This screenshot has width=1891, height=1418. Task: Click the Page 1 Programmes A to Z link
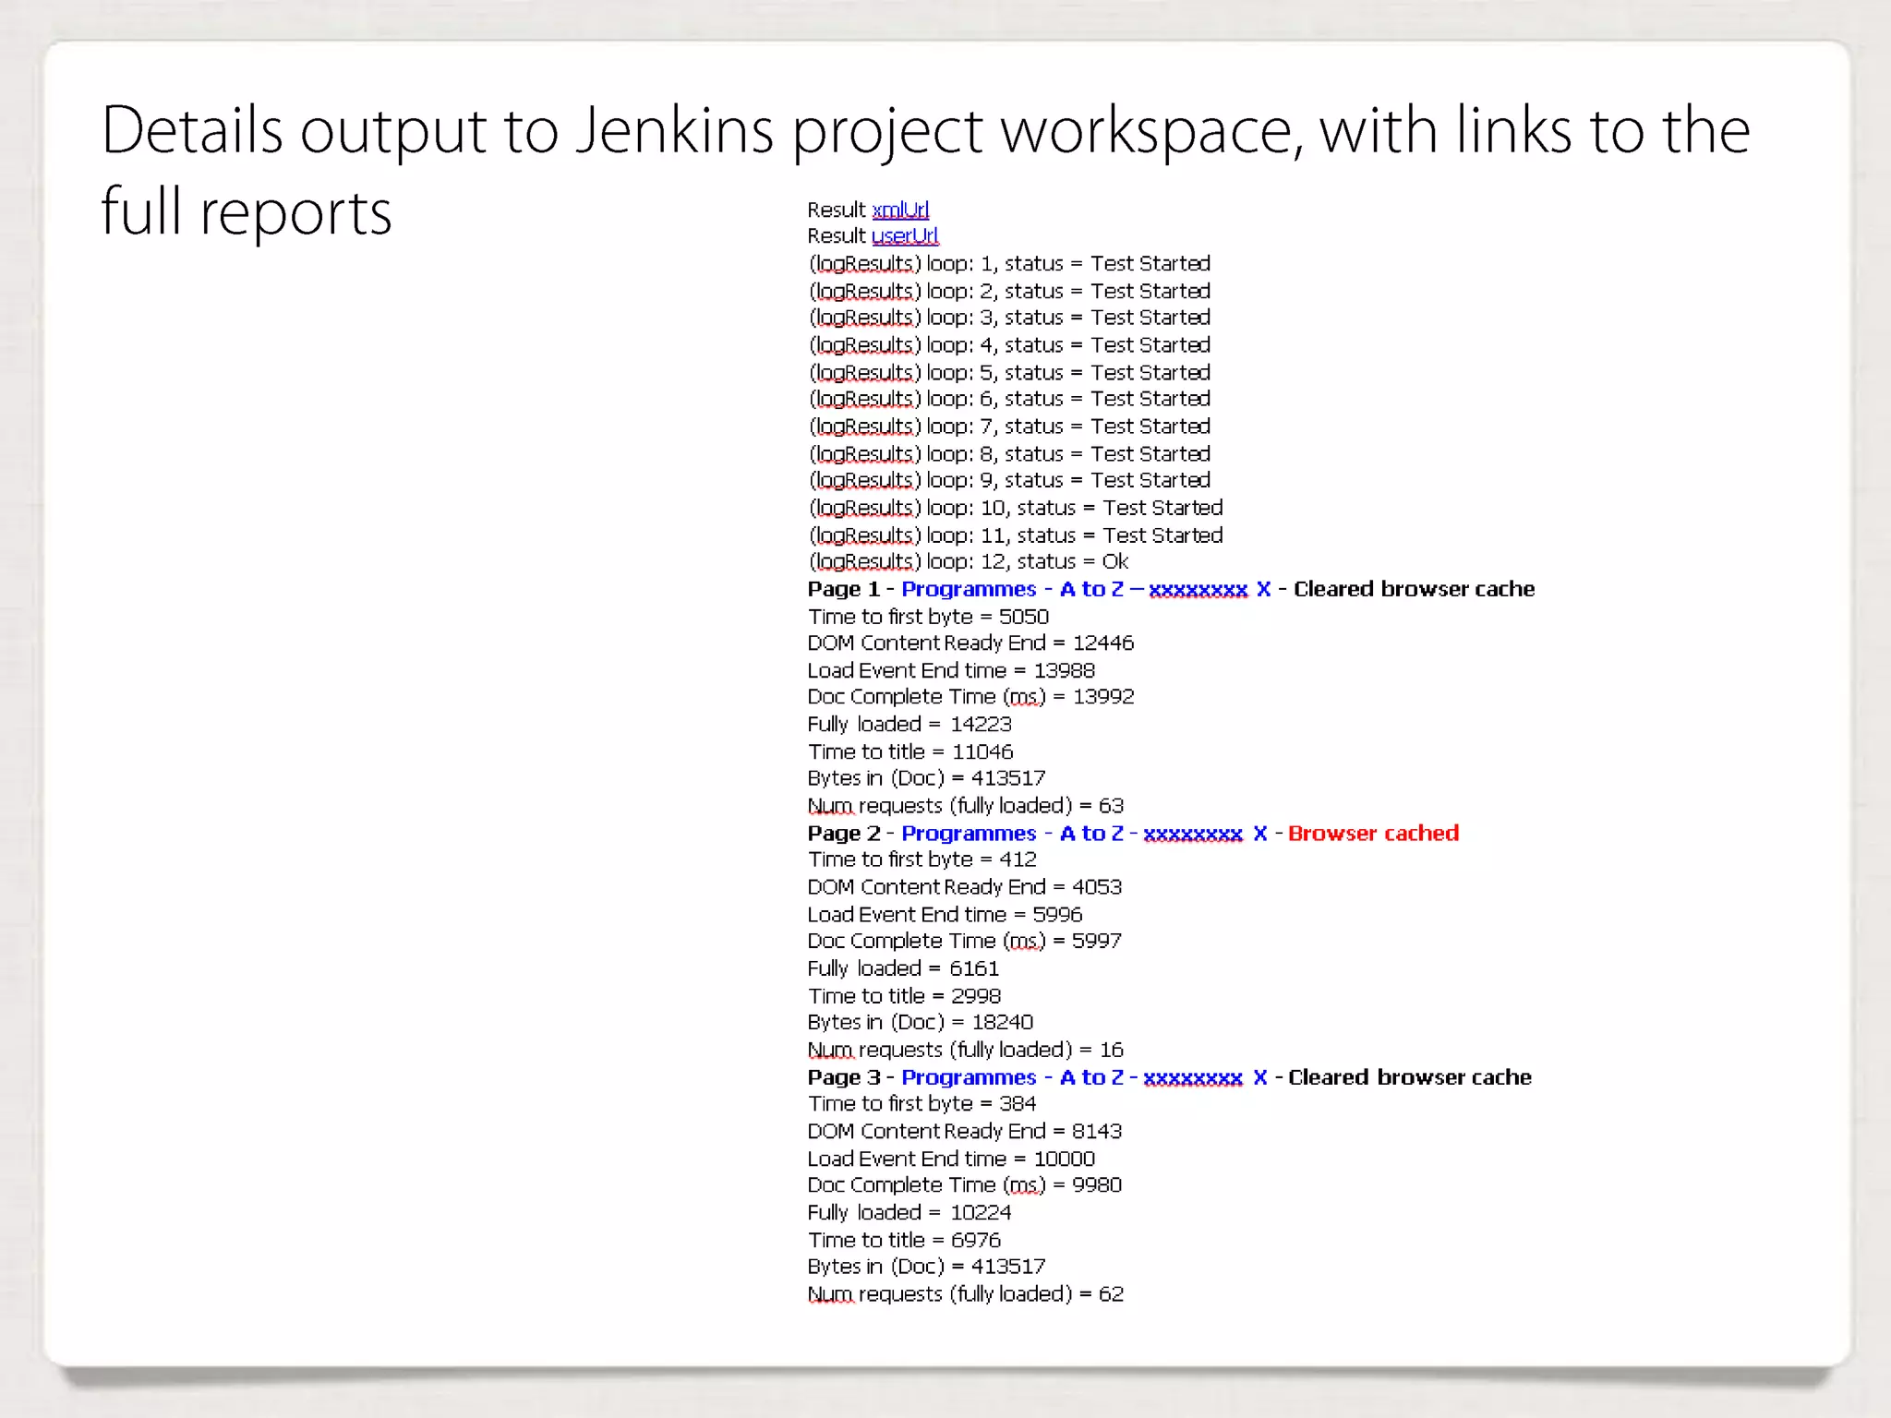pyautogui.click(x=1086, y=589)
